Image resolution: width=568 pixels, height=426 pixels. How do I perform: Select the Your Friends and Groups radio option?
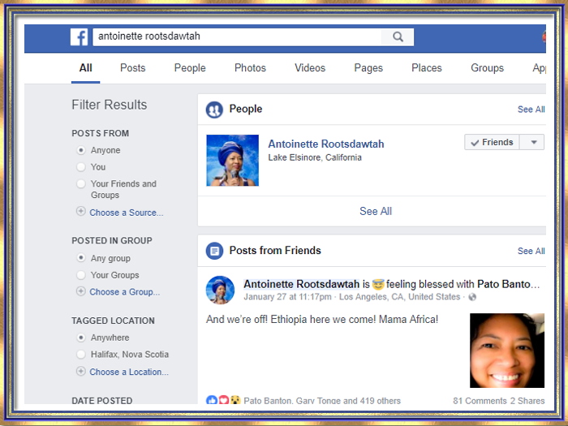pyautogui.click(x=80, y=184)
